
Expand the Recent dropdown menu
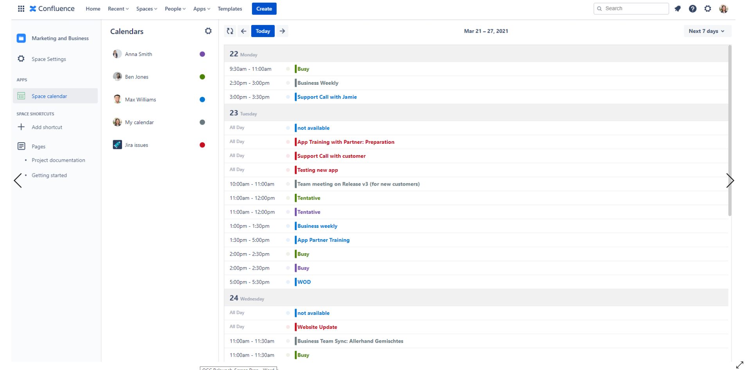[118, 9]
